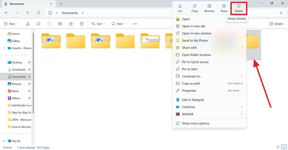Click the toolbar Cut scissors icon

[27, 24]
